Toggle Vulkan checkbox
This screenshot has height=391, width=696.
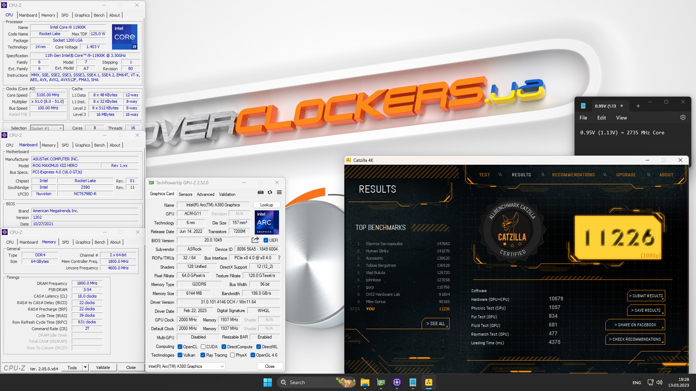coord(180,355)
